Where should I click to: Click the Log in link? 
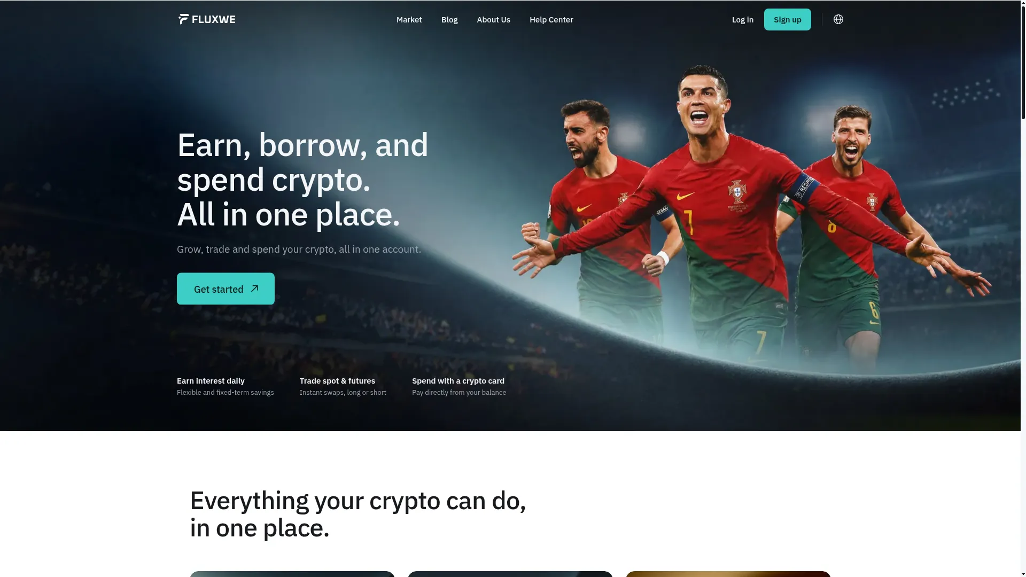[x=742, y=20]
